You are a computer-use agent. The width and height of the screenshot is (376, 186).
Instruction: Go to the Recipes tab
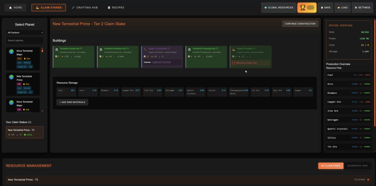116,7
